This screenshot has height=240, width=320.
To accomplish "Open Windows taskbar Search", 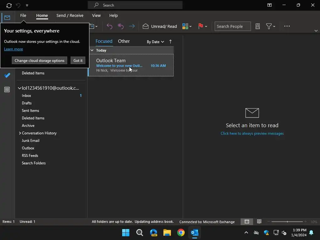I will point(140,232).
